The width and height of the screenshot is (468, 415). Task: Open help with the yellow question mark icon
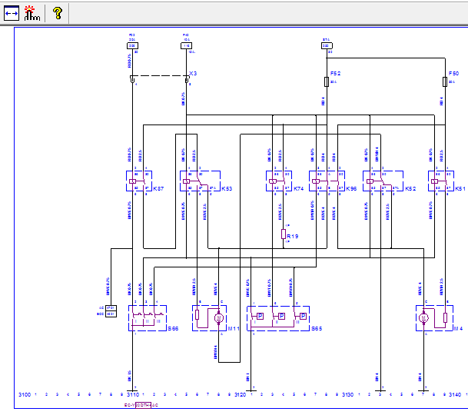point(58,13)
